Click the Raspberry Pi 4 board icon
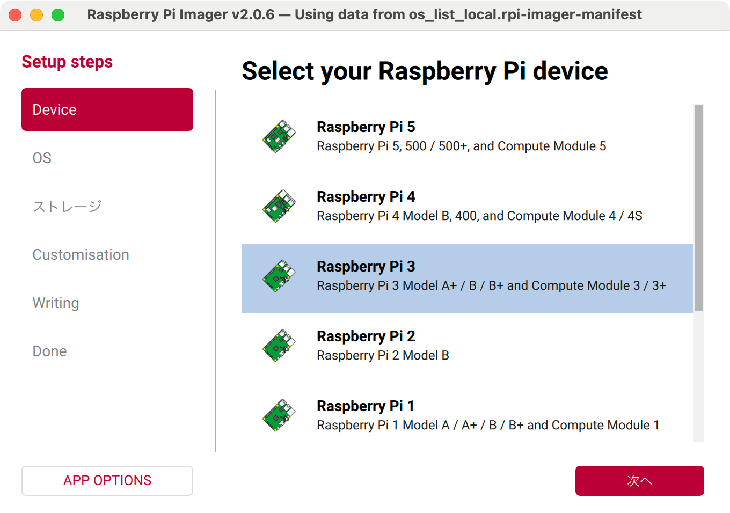This screenshot has width=730, height=513. (x=279, y=206)
